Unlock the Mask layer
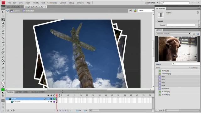 [51, 99]
